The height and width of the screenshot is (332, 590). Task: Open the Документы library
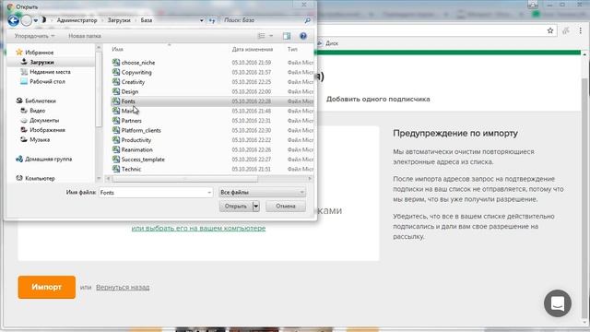click(44, 121)
